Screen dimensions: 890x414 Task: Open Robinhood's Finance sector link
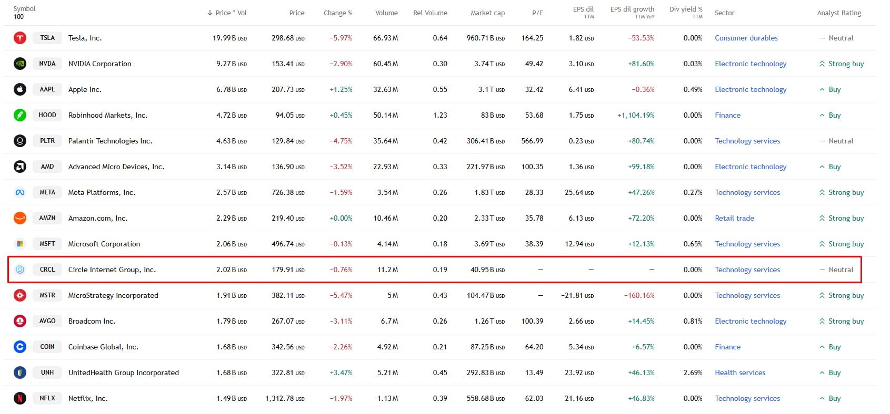click(x=727, y=115)
